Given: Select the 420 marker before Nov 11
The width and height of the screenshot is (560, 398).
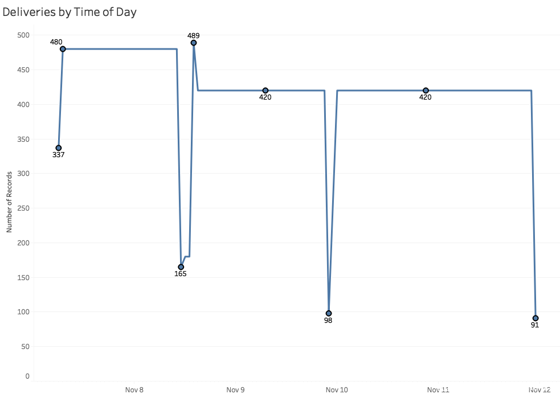Looking at the screenshot, I should click(426, 91).
